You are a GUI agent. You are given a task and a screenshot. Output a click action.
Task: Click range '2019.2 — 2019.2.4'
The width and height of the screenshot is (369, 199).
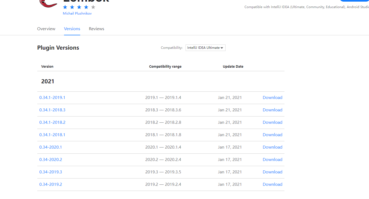163,184
